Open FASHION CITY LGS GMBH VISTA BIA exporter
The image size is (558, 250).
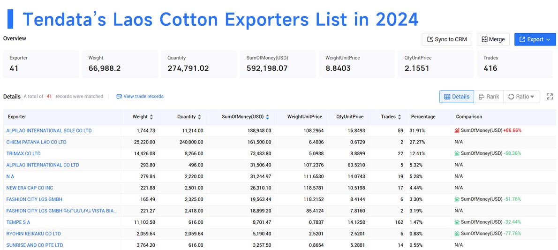[61, 211]
